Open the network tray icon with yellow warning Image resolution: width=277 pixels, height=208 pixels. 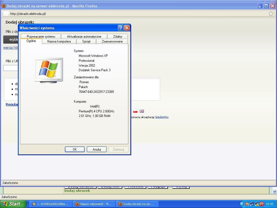pyautogui.click(x=257, y=204)
